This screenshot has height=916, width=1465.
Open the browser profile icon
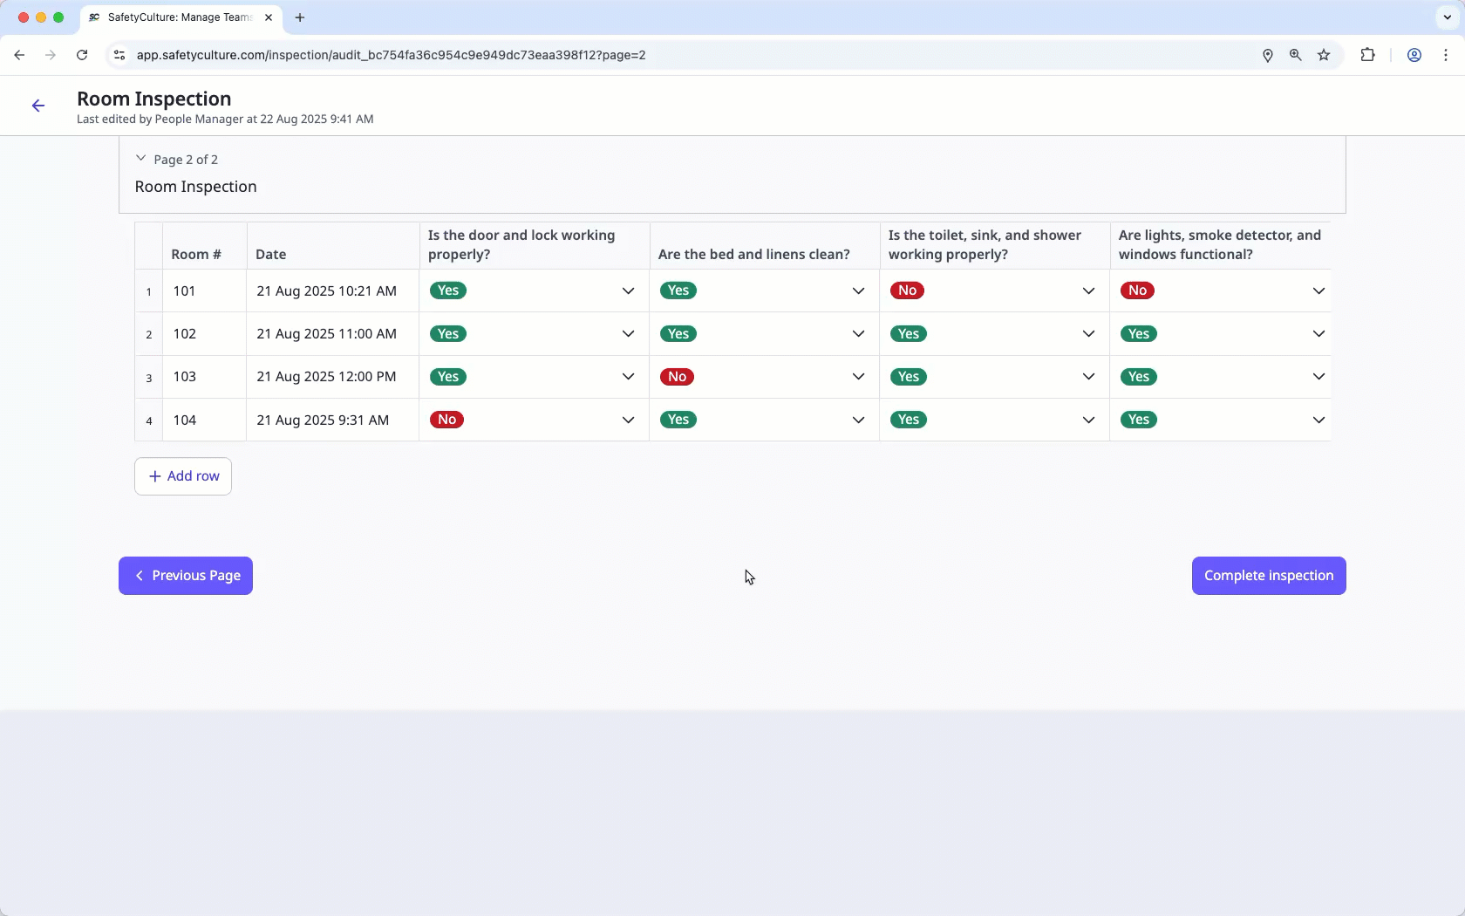pyautogui.click(x=1414, y=55)
